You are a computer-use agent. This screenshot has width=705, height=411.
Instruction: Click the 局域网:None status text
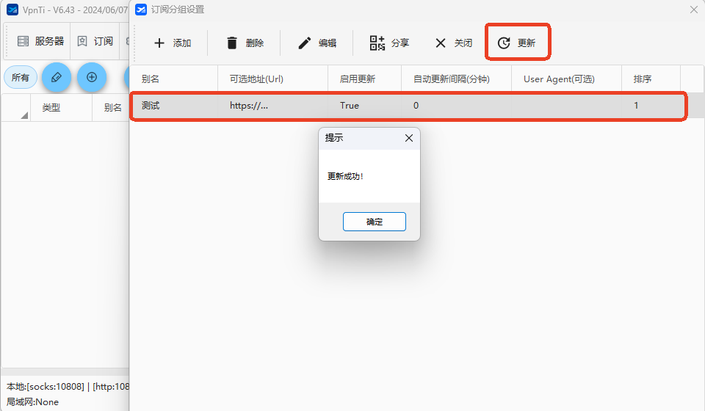click(32, 402)
